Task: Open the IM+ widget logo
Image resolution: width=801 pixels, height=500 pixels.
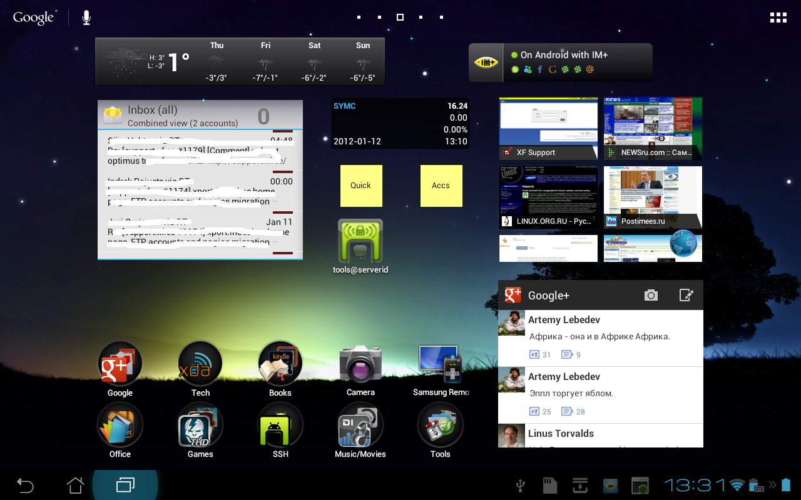Action: (486, 62)
